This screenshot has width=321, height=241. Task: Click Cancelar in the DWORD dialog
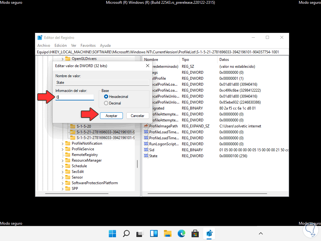tap(137, 115)
